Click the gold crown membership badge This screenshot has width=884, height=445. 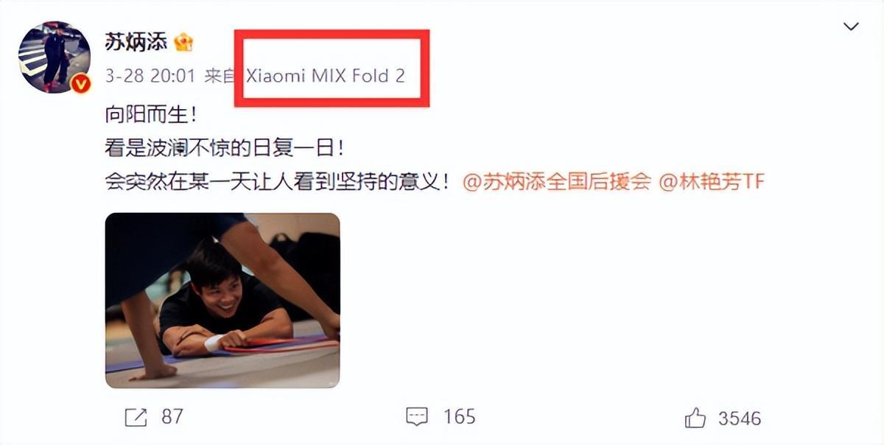183,42
